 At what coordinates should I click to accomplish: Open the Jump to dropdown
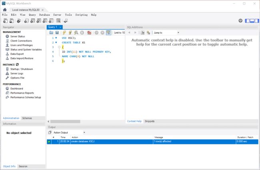[x=166, y=33]
